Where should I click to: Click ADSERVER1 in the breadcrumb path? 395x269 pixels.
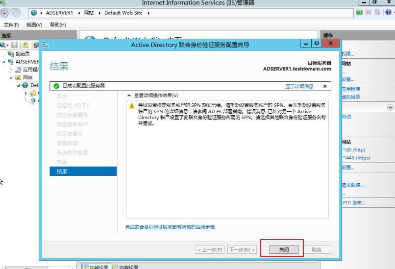click(59, 13)
